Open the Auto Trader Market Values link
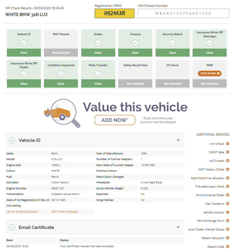The width and height of the screenshot is (235, 251). click(x=206, y=229)
